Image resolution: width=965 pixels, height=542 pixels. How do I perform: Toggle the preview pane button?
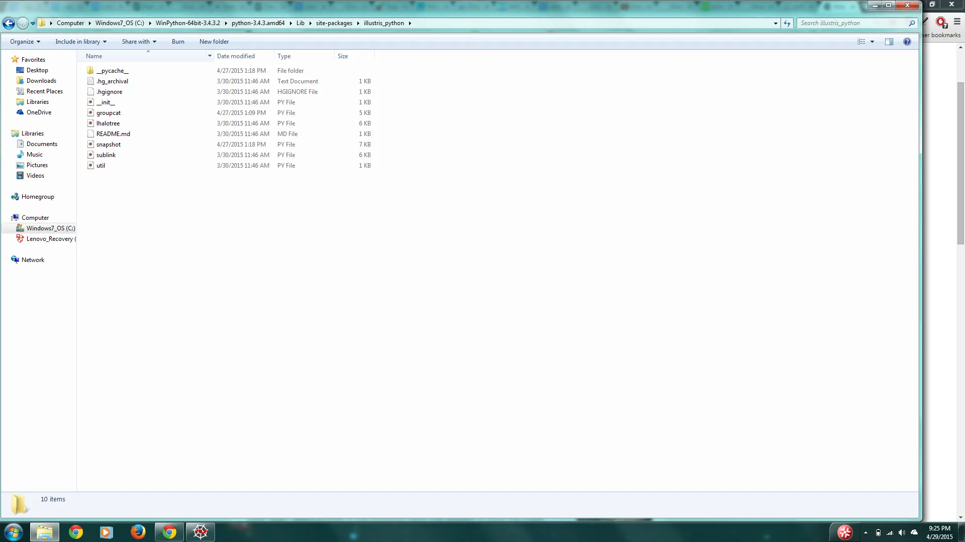[x=889, y=42]
